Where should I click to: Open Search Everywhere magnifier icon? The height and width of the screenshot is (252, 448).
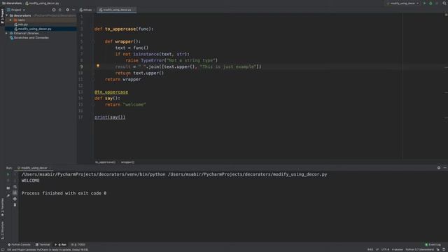click(x=444, y=3)
